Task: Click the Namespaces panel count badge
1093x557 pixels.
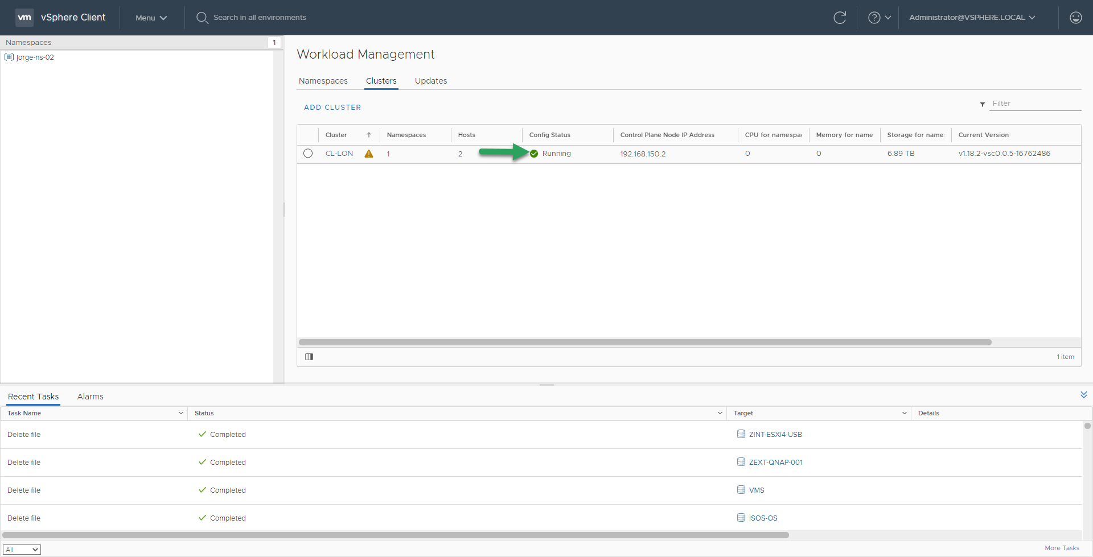Action: 274,43
